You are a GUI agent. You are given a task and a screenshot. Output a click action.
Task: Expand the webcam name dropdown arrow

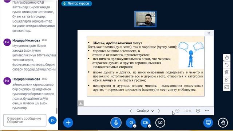click(x=149, y=24)
